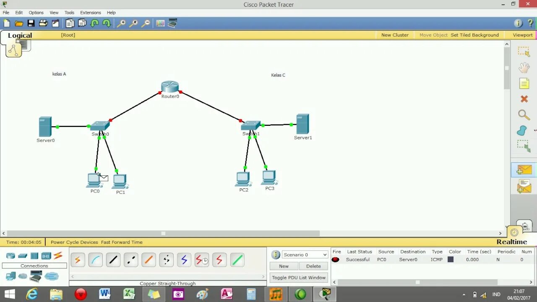Screen dimensions: 537x302
Task: Open the Logical workspace tab
Action: (x=20, y=35)
